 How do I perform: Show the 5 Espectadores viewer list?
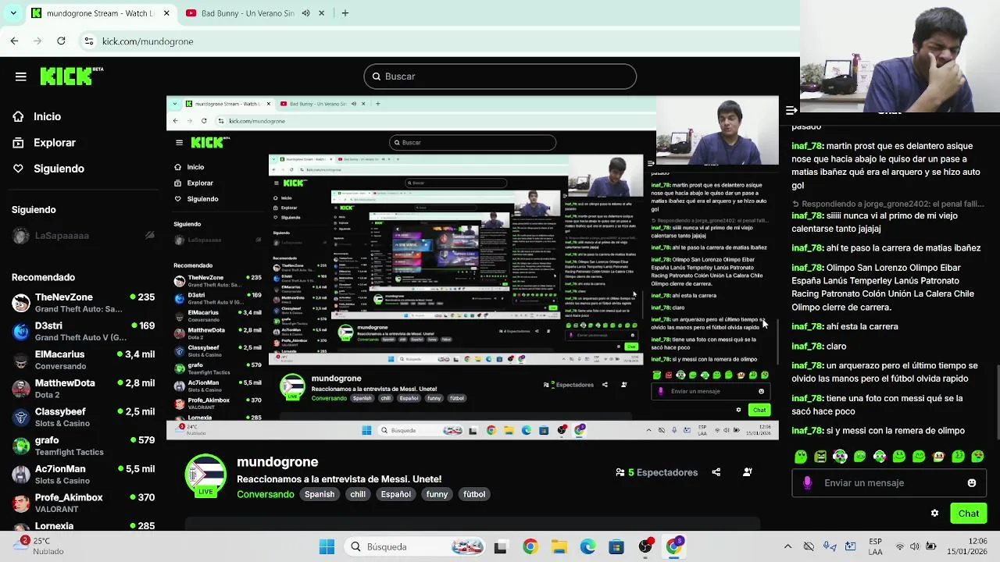[x=657, y=472]
